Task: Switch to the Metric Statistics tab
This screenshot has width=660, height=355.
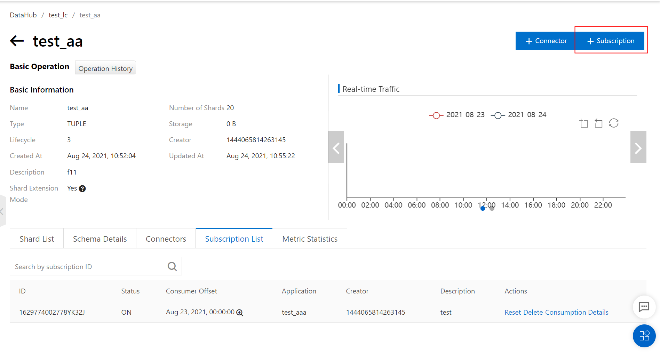Action: pyautogui.click(x=310, y=239)
